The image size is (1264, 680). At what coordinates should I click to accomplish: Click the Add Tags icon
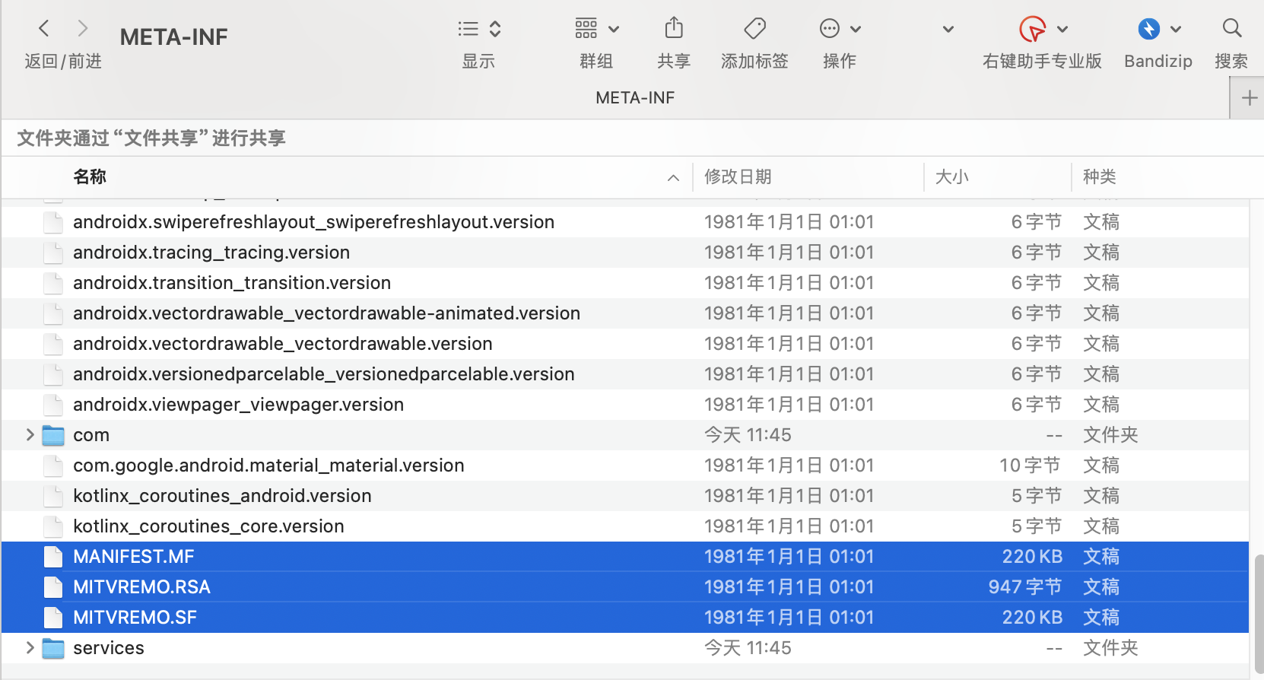click(x=754, y=29)
